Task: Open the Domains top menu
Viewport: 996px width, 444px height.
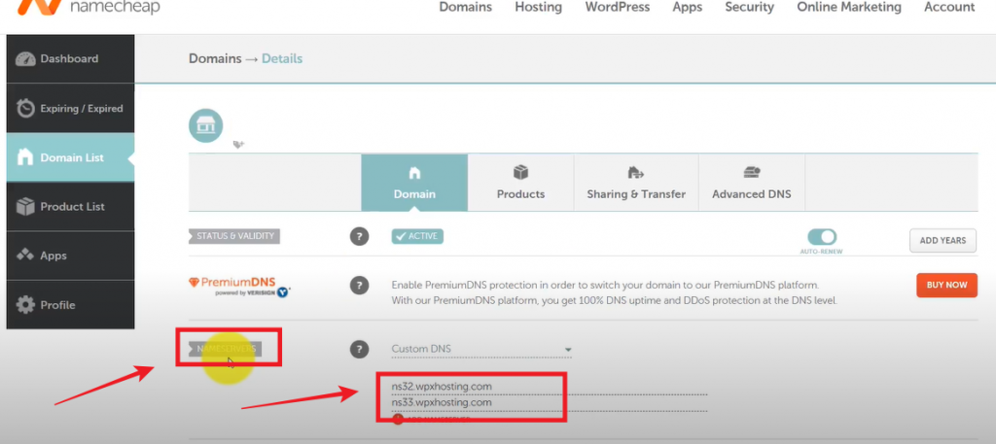Action: point(466,7)
